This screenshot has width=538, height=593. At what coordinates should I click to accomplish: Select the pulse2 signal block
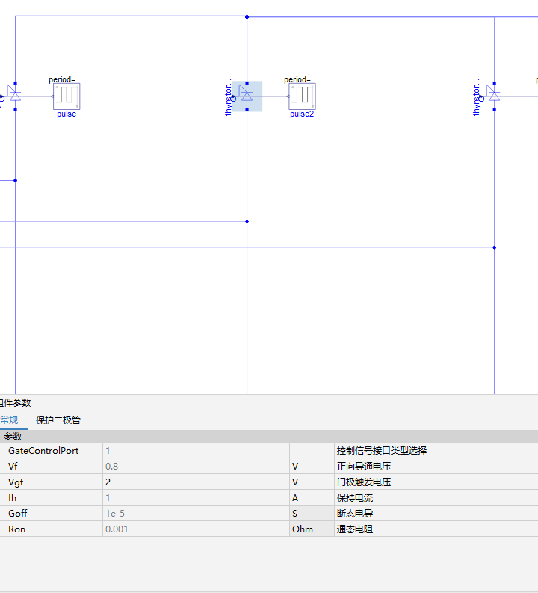point(302,96)
